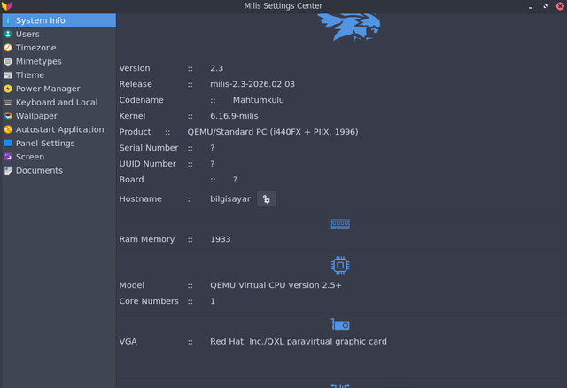The width and height of the screenshot is (567, 388).
Task: Select the System Info entry
Action: click(x=40, y=20)
